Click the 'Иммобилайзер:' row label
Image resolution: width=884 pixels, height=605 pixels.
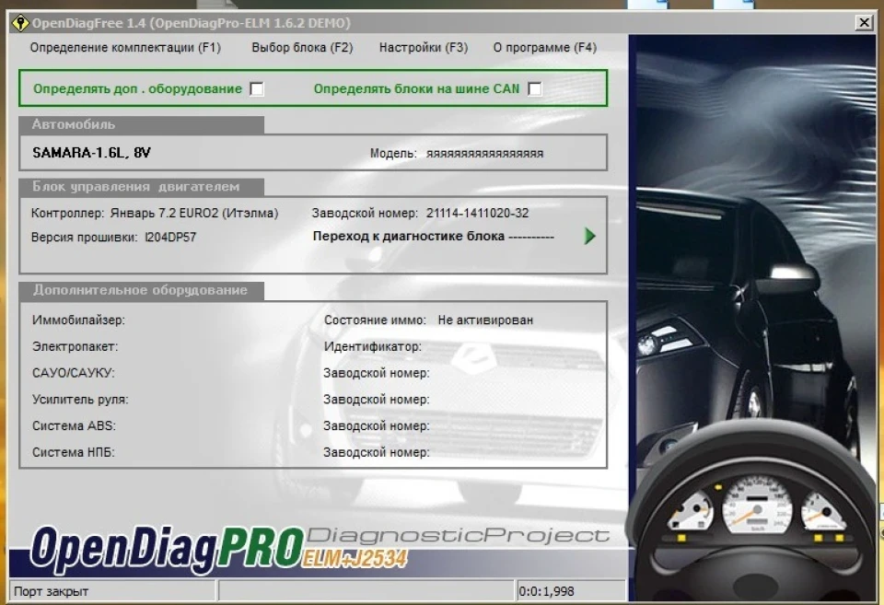coord(78,320)
